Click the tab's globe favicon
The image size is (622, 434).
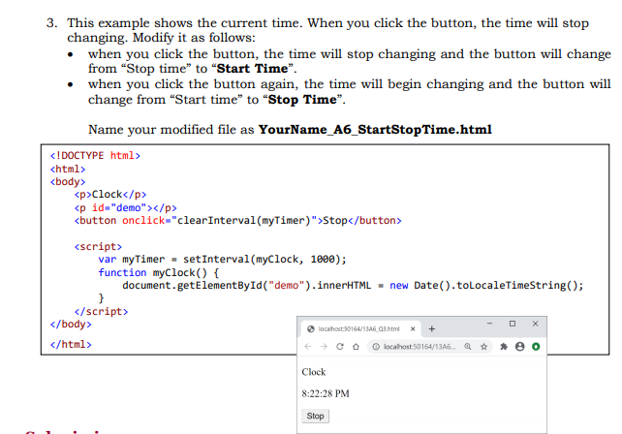tap(311, 328)
